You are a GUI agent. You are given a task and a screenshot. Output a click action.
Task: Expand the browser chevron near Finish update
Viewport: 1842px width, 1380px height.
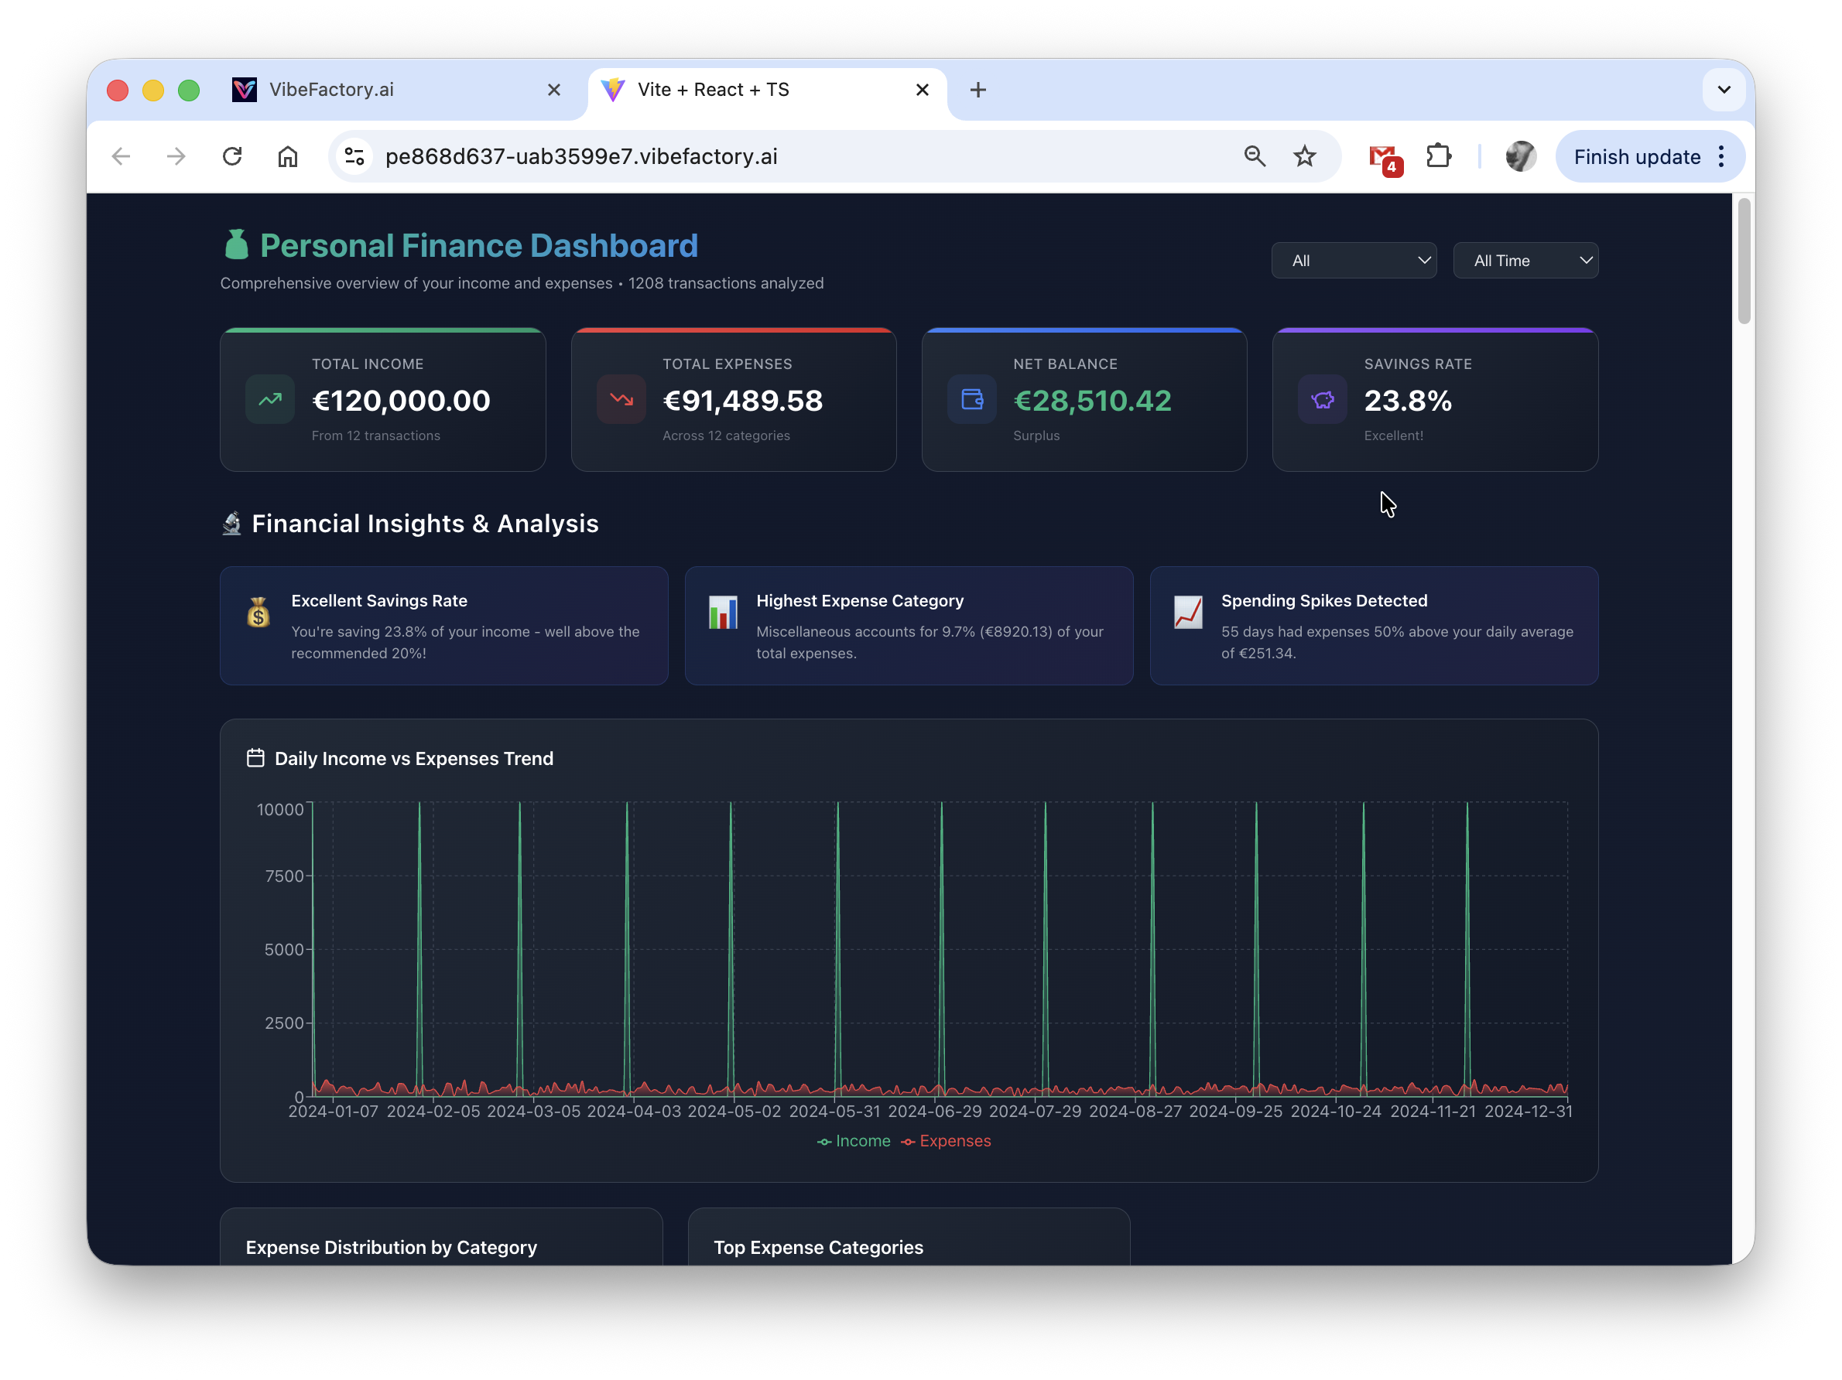pyautogui.click(x=1724, y=89)
